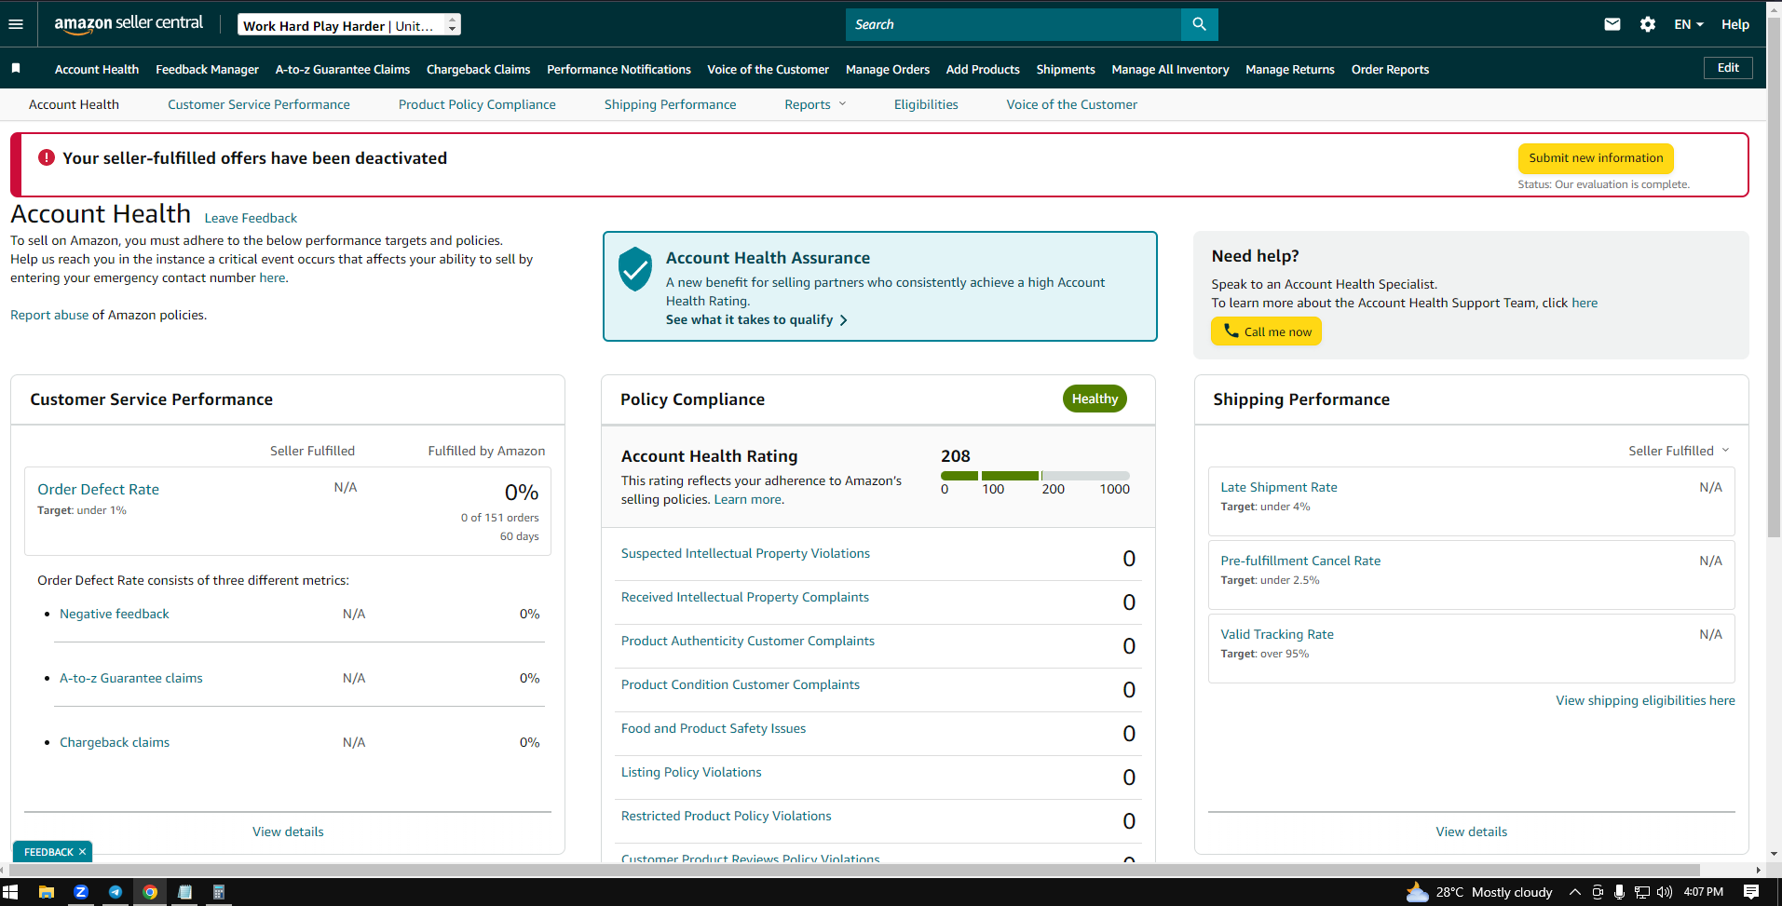Open the store selector dropdown

point(349,25)
